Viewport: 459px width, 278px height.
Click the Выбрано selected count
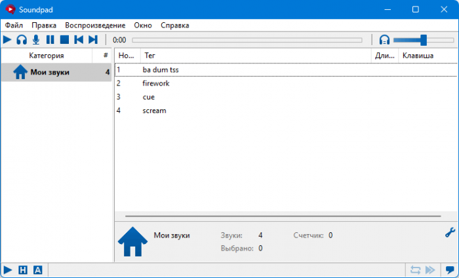[260, 249]
